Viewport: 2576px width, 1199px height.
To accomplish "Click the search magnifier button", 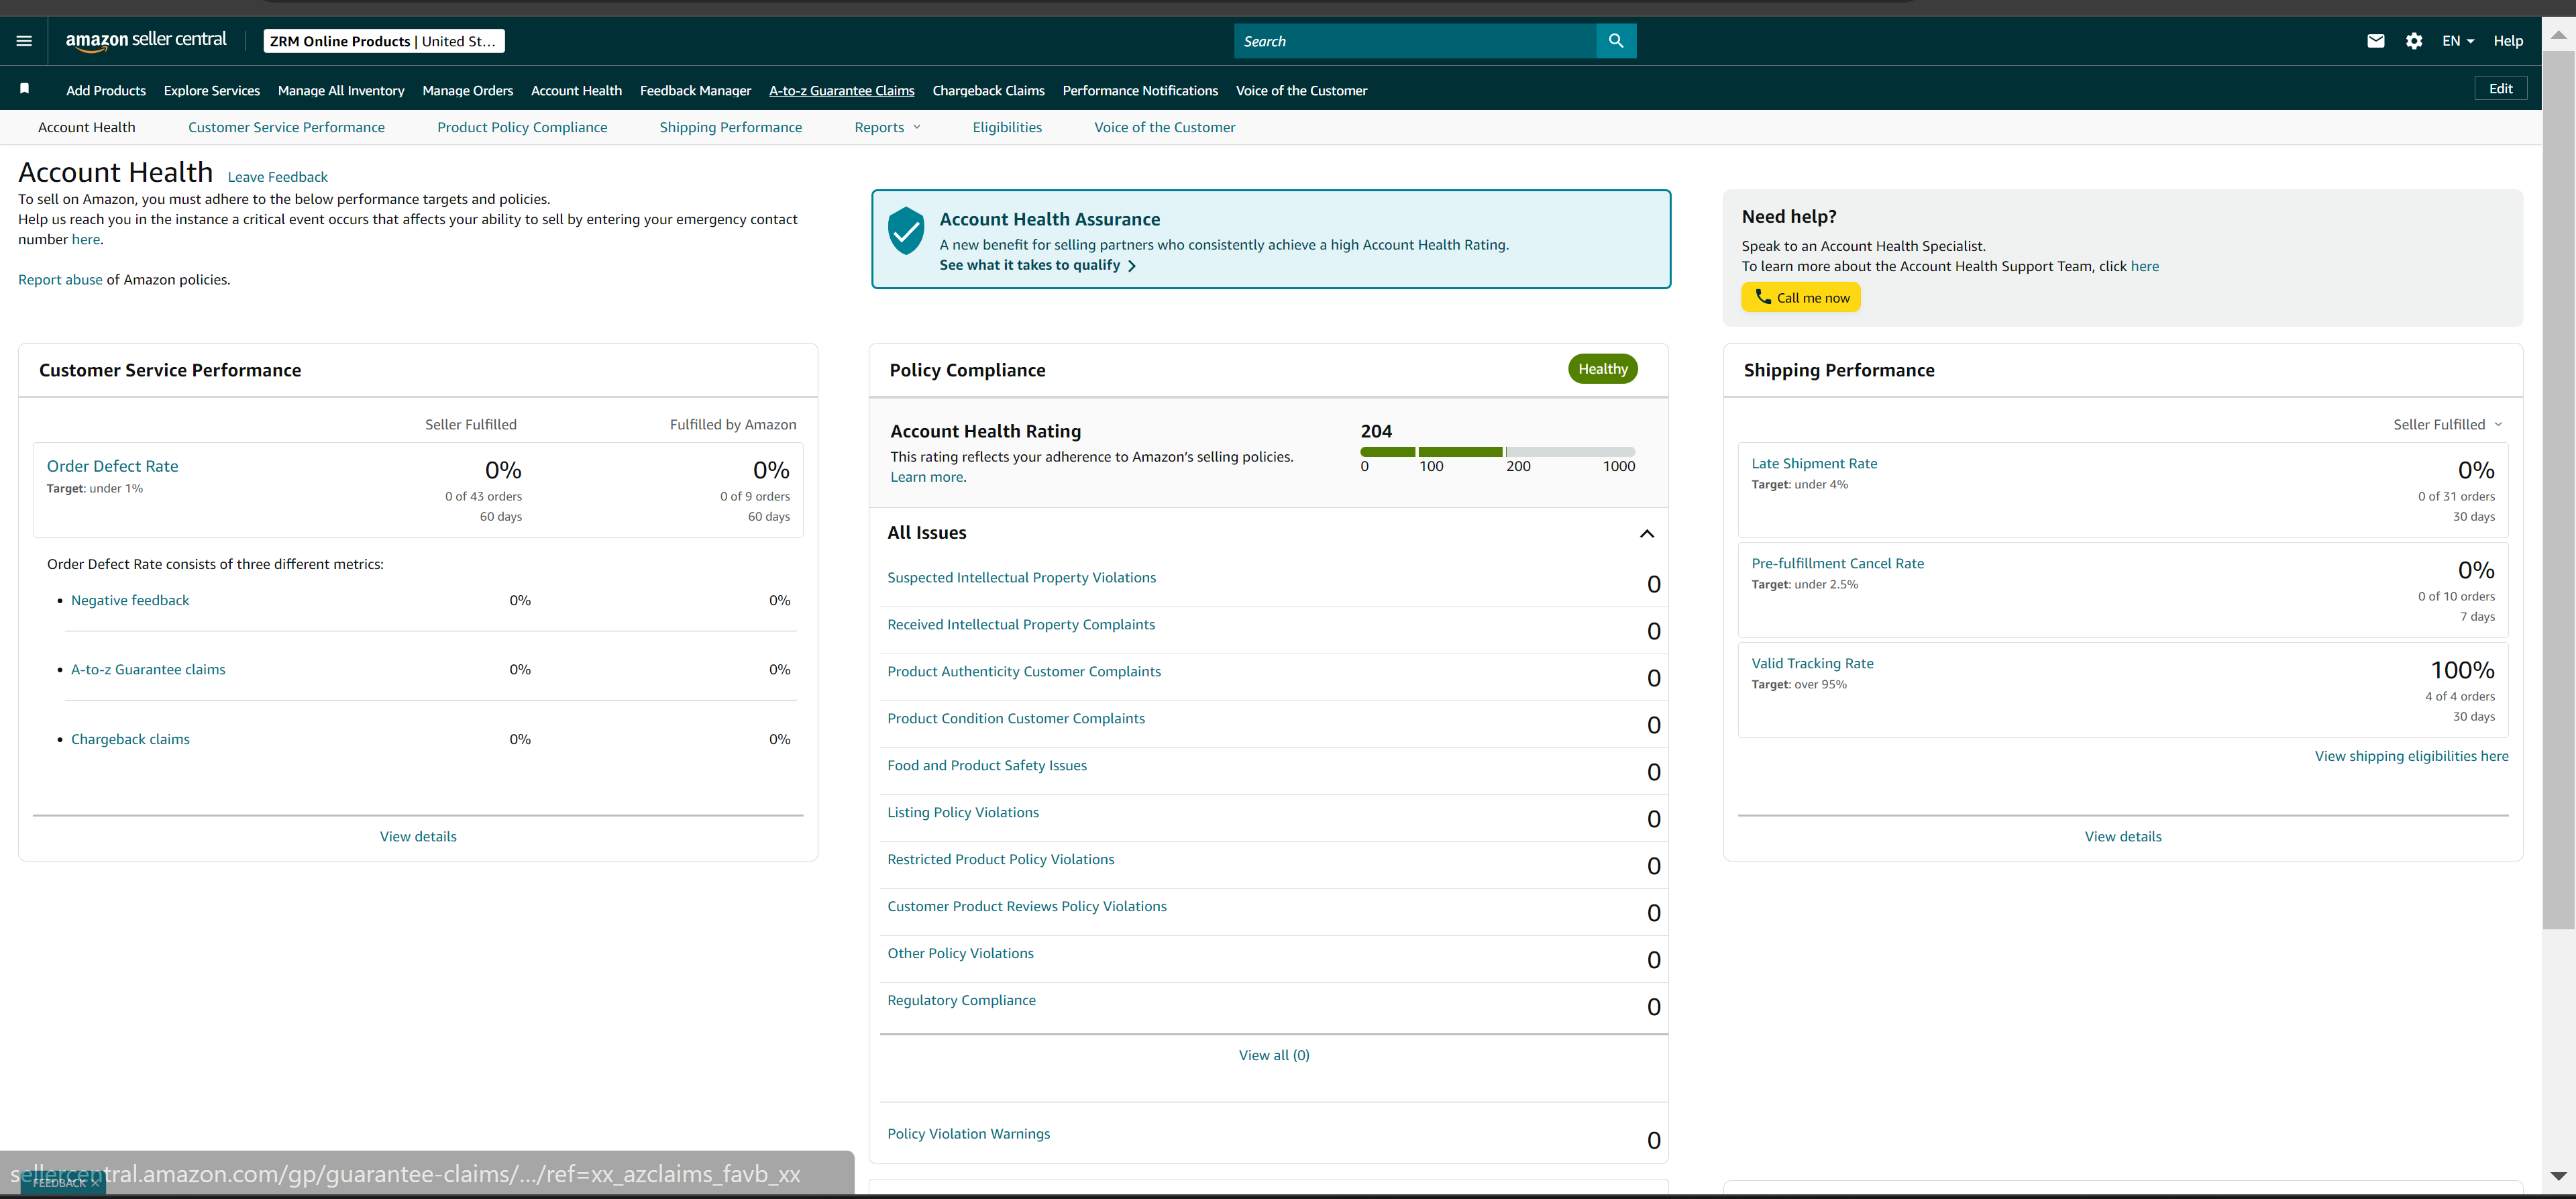I will coord(1616,41).
